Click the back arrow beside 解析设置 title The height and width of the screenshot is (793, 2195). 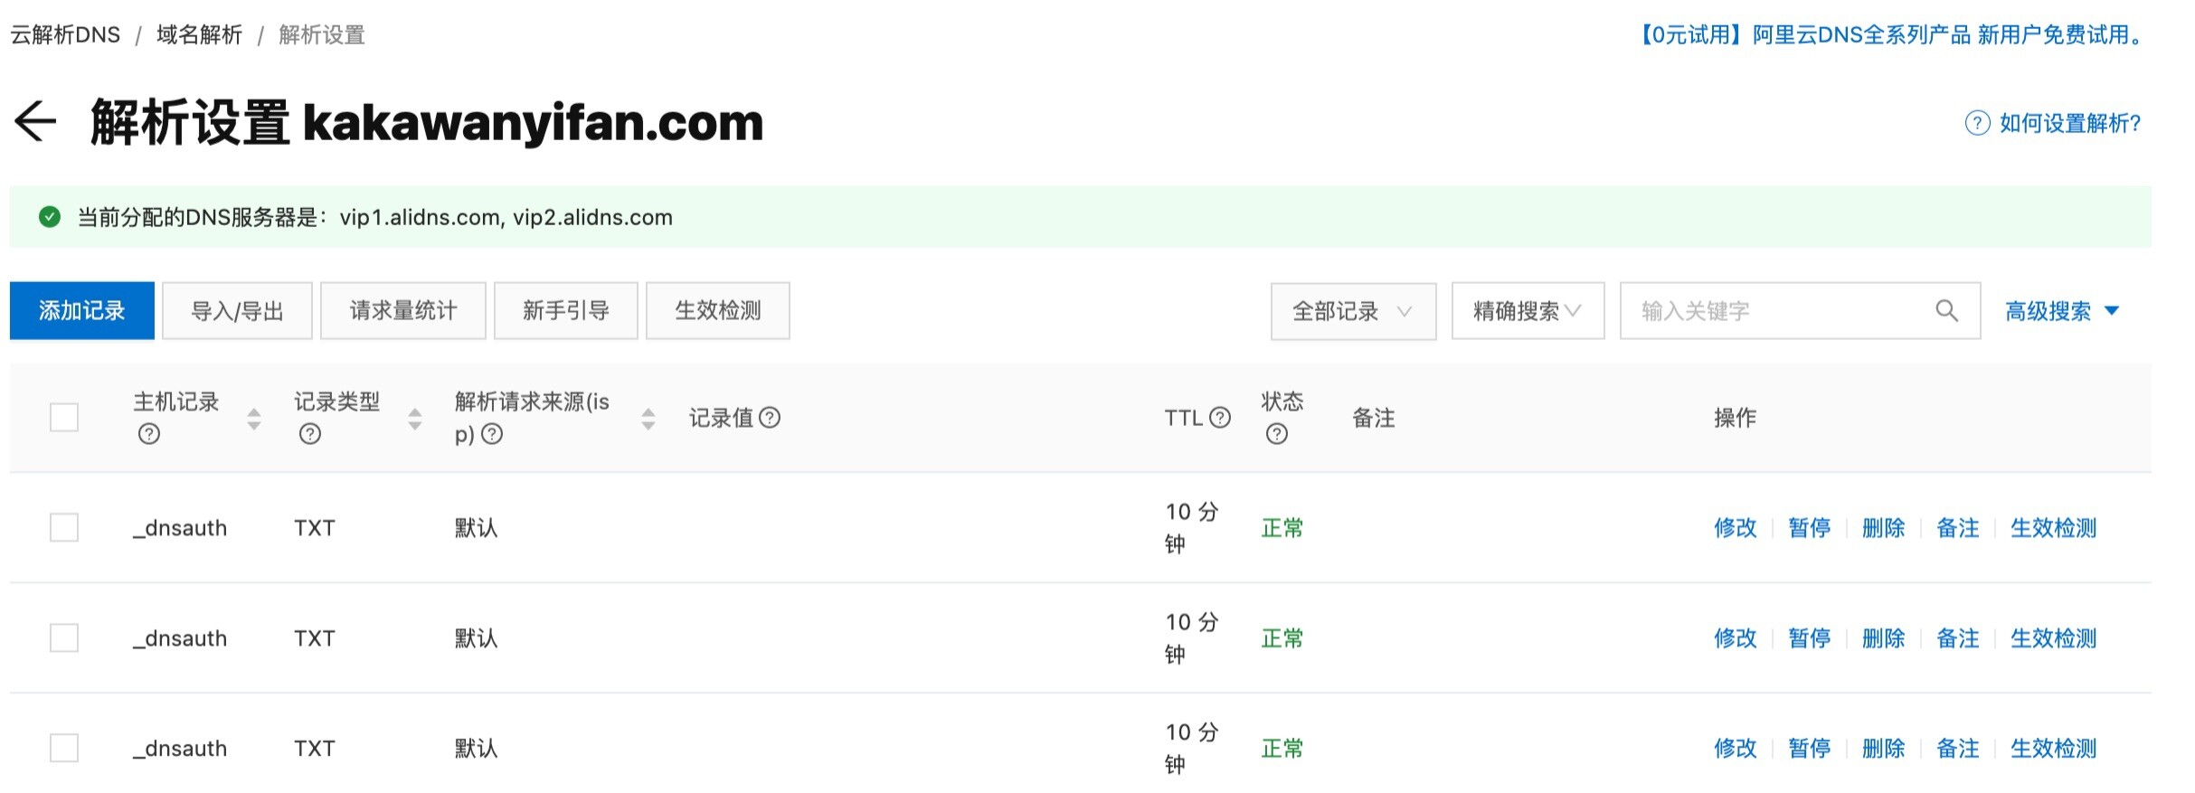[x=35, y=122]
